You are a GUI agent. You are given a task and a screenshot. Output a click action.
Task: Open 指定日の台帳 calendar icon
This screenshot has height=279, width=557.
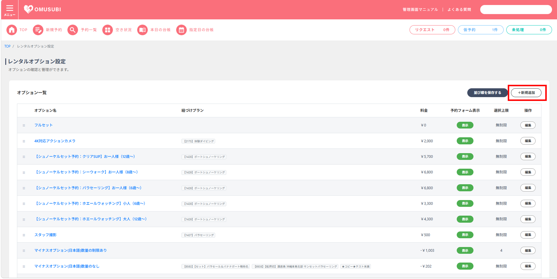coord(181,30)
